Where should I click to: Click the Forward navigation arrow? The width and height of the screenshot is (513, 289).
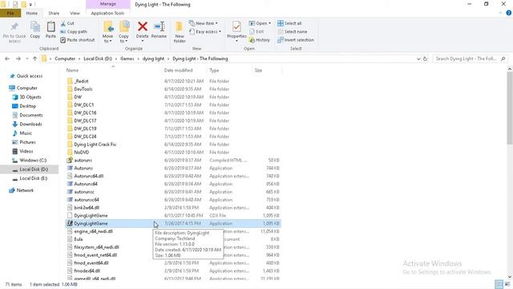18,59
